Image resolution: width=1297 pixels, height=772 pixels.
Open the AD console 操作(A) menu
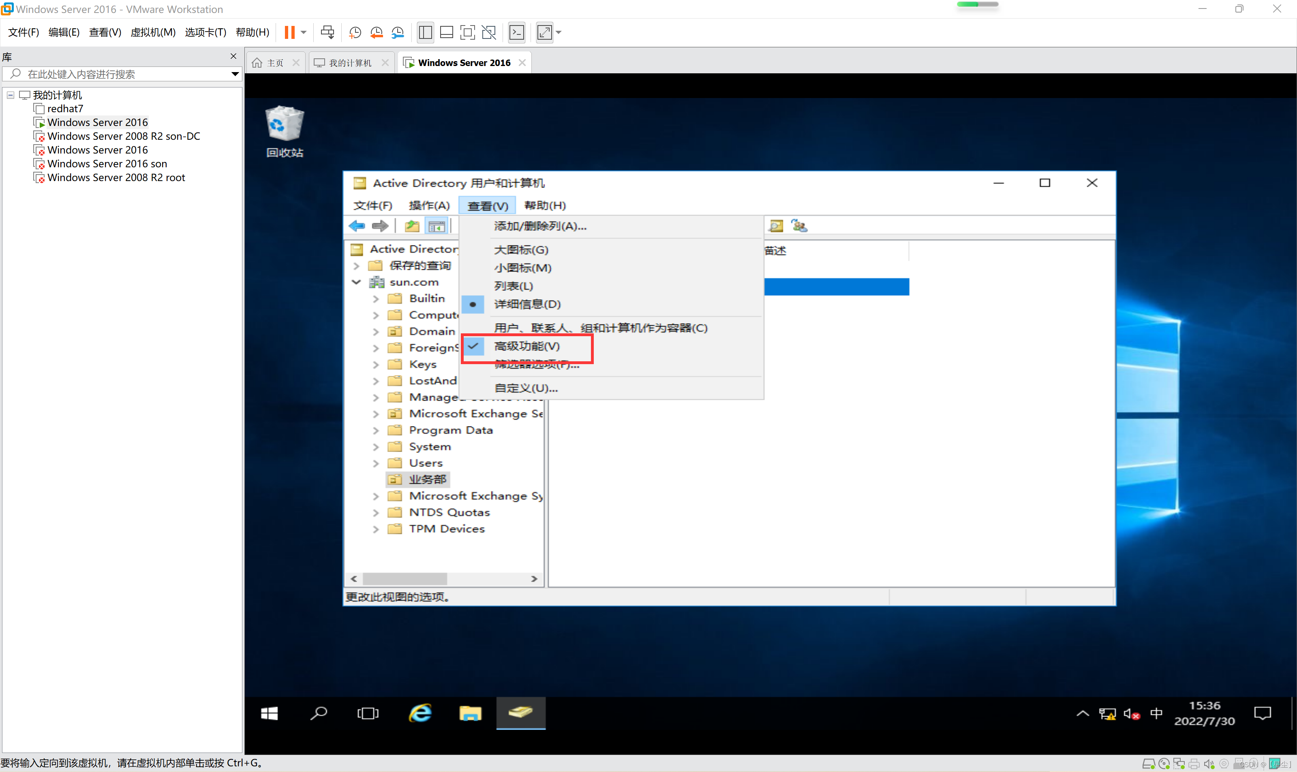click(x=429, y=205)
